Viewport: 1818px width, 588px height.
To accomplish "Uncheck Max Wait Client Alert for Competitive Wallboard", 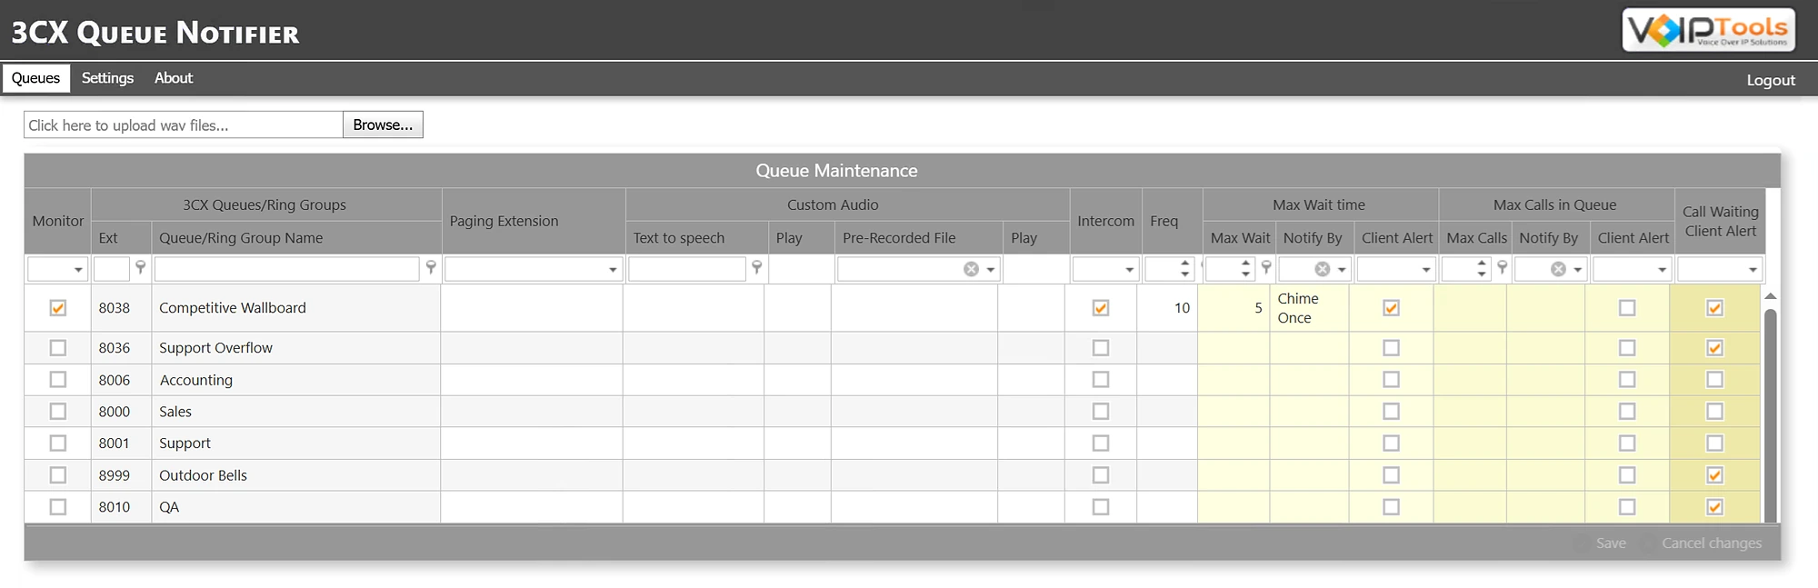I will (x=1391, y=308).
